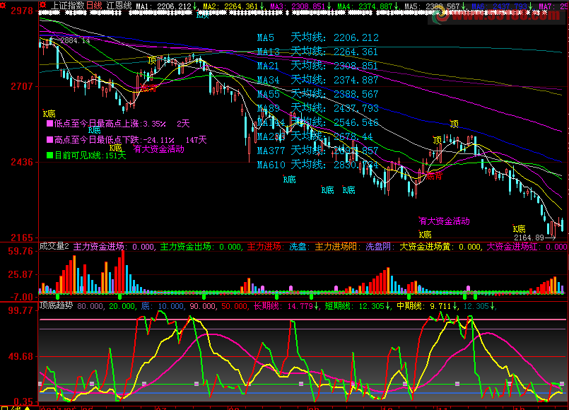Click the magenta MA3: 2308.851 readout
The height and width of the screenshot is (410, 569).
click(x=300, y=6)
